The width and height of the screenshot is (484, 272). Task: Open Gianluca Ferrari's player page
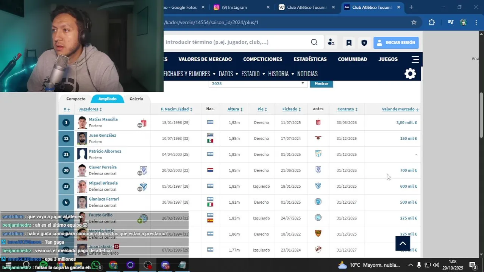click(104, 199)
